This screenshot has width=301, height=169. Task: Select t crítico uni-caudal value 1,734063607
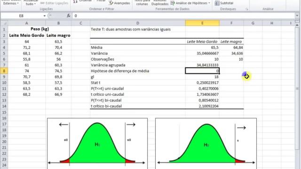pos(202,94)
